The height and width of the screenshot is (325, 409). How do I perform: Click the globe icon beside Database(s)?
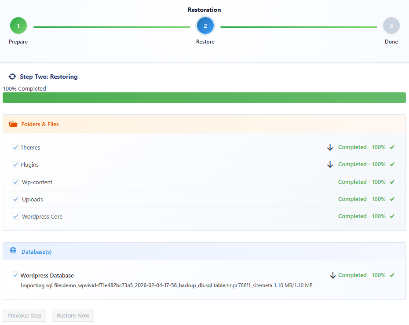click(x=14, y=251)
